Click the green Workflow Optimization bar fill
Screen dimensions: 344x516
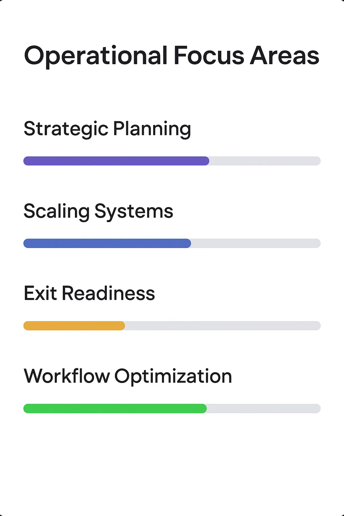coord(115,408)
